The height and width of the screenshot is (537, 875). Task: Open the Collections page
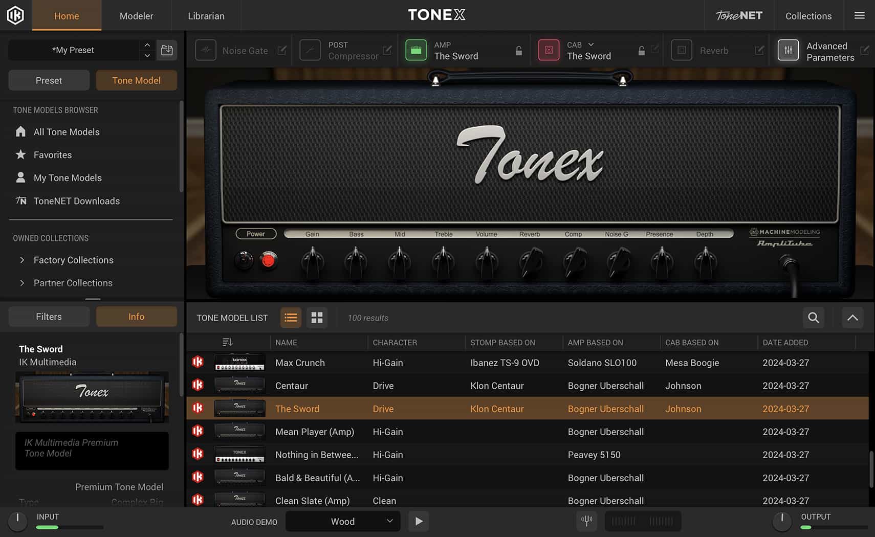(x=808, y=16)
